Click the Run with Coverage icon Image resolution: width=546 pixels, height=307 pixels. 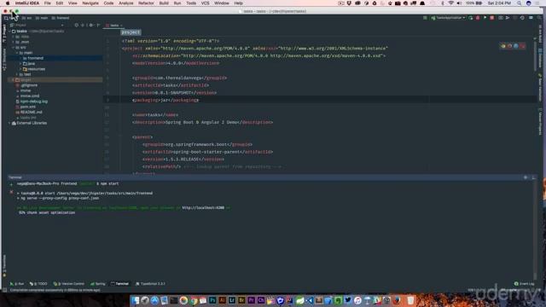click(485, 18)
